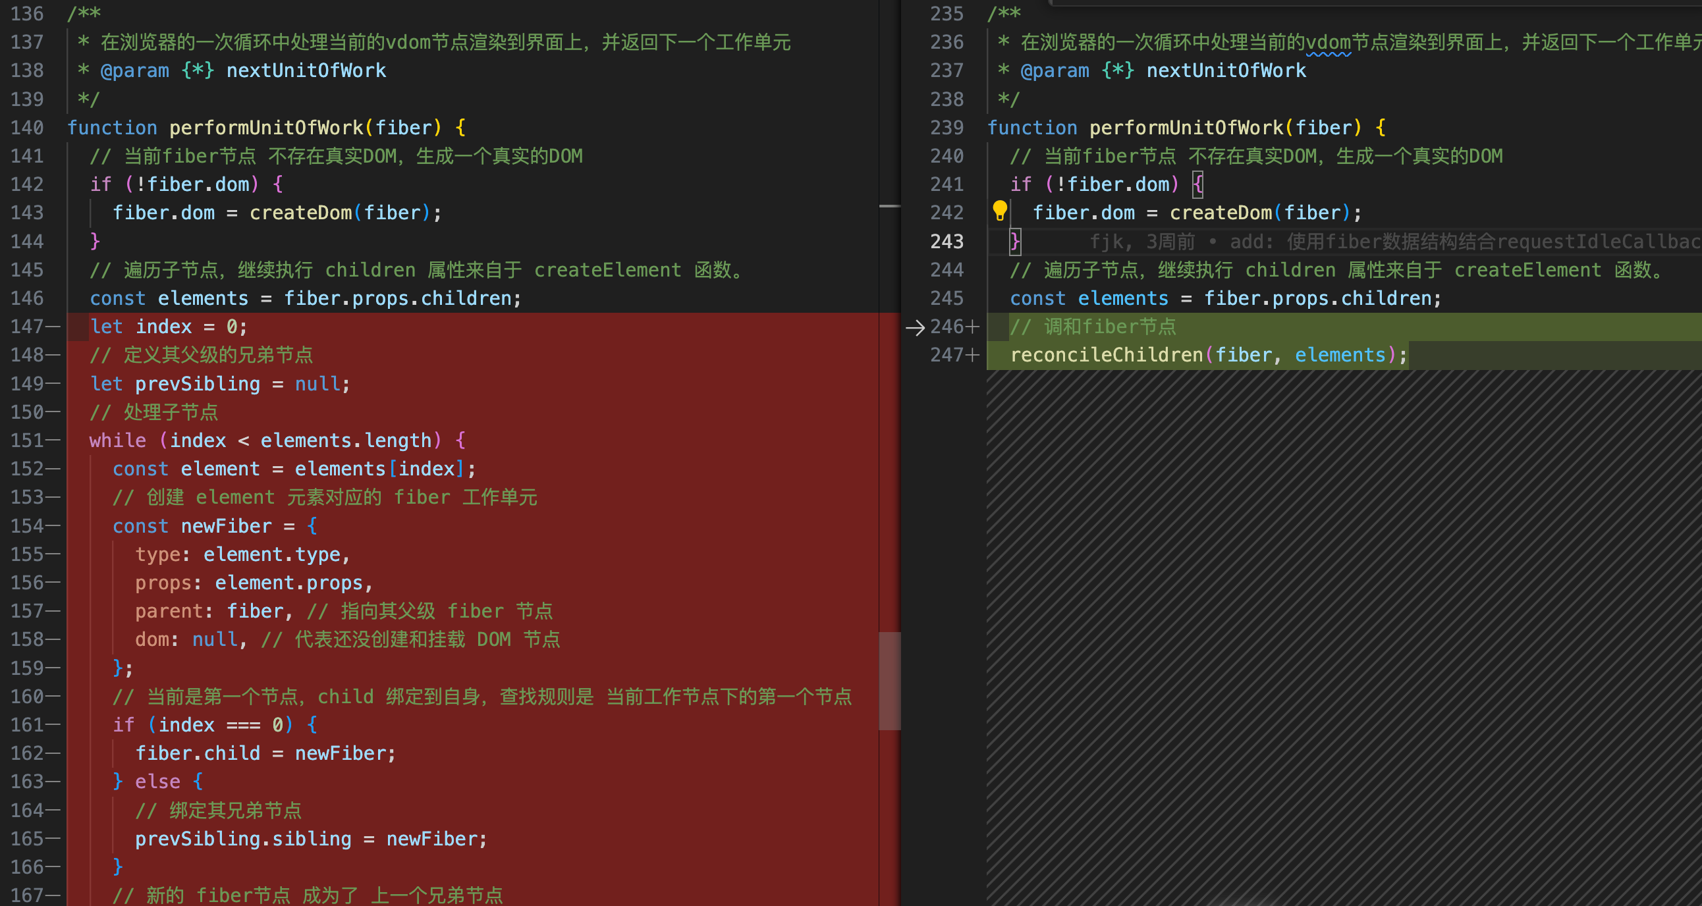Click the highlighted opening brace on line 241
The width and height of the screenshot is (1702, 906).
coord(1198,184)
